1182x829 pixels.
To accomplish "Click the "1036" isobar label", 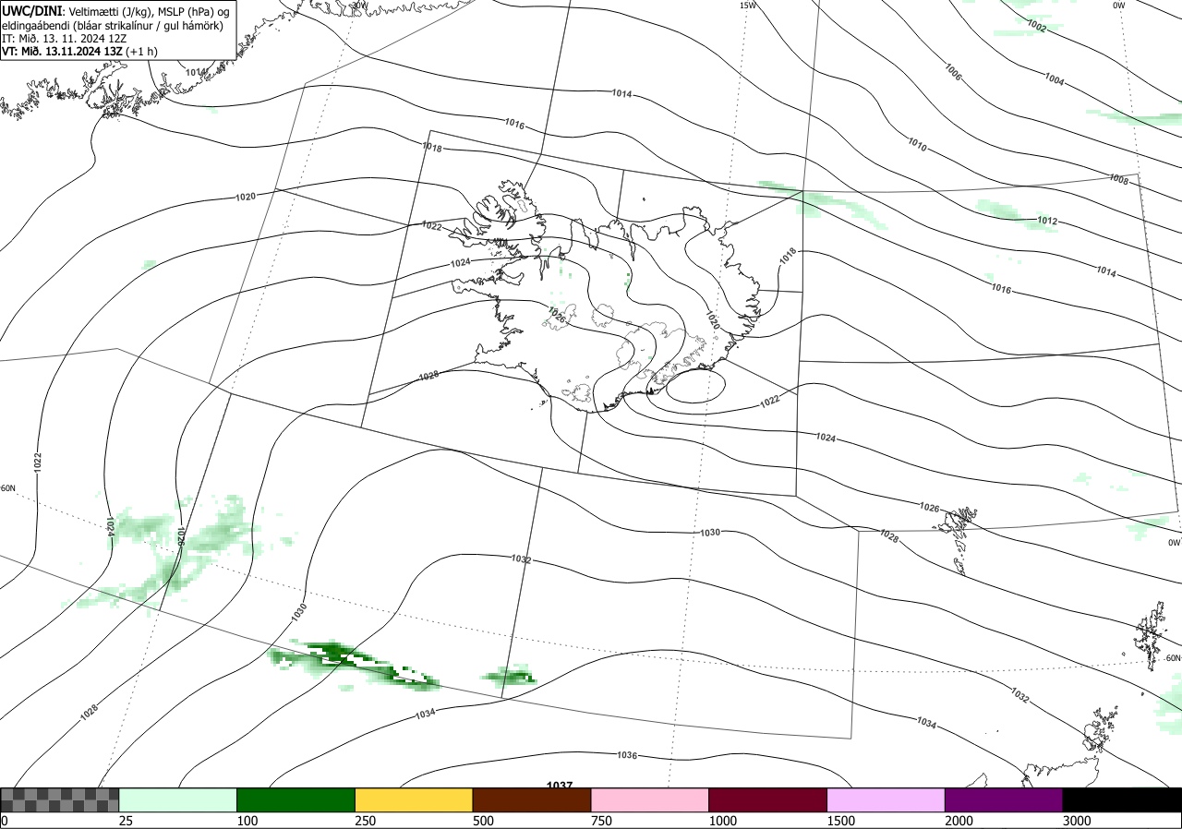I will click(627, 755).
